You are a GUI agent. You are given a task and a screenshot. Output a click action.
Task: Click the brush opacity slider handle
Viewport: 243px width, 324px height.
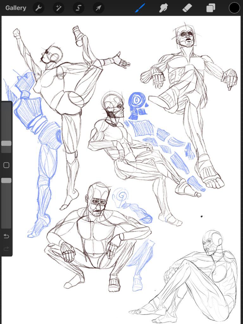tap(6, 180)
